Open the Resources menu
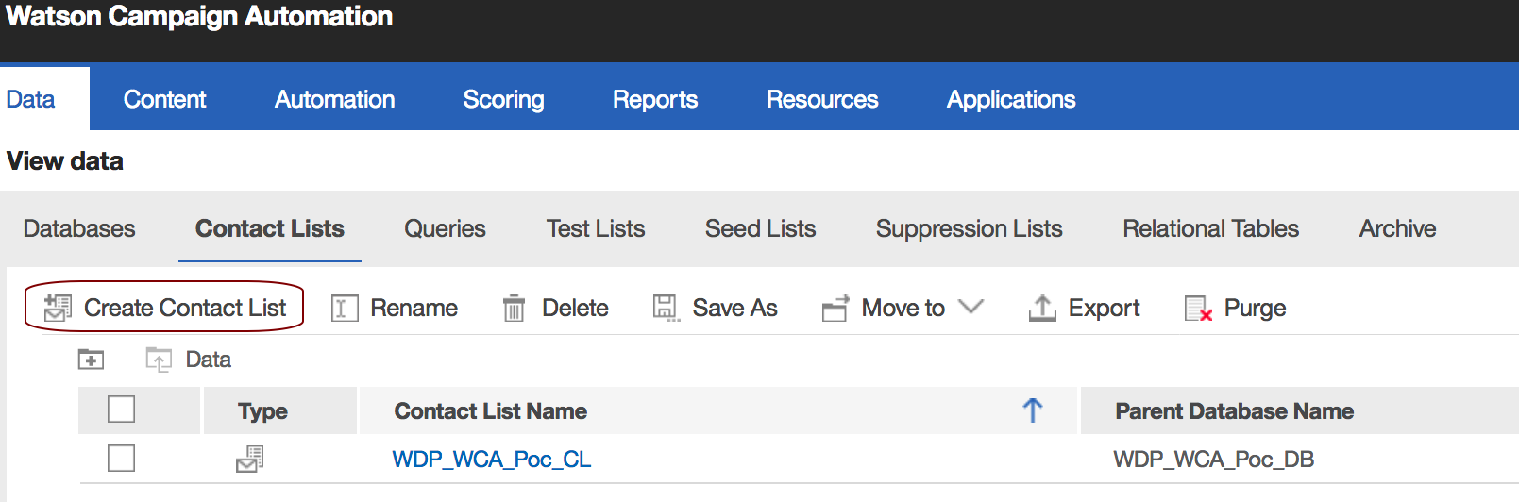 (x=822, y=99)
